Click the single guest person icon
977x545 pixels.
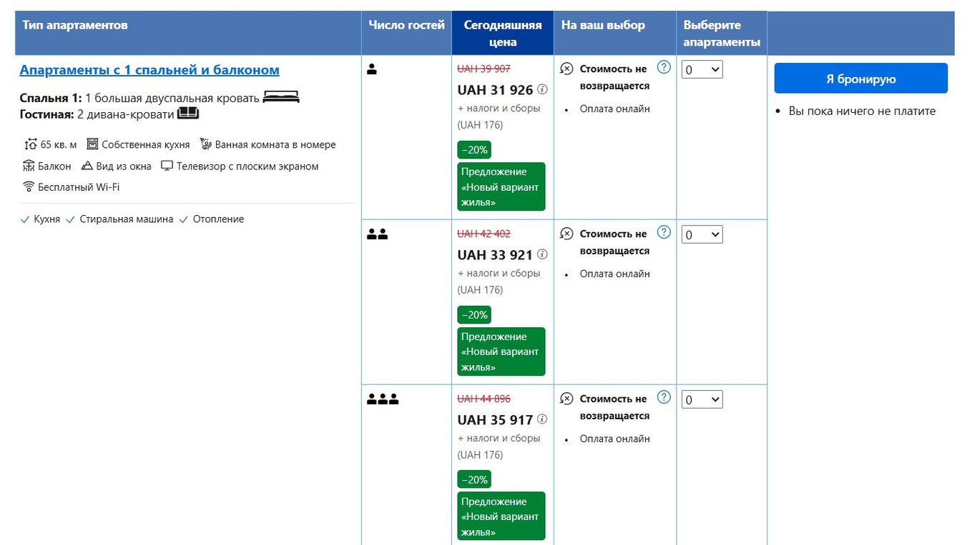point(372,69)
